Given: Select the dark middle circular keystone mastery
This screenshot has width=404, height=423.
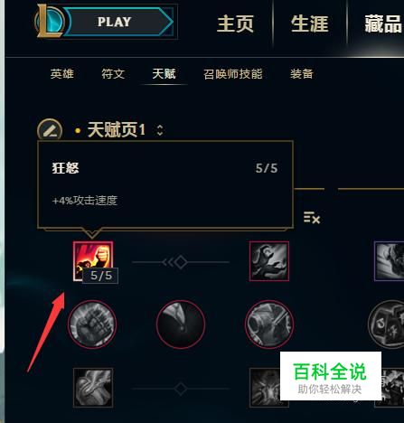Looking at the screenshot, I should 181,324.
